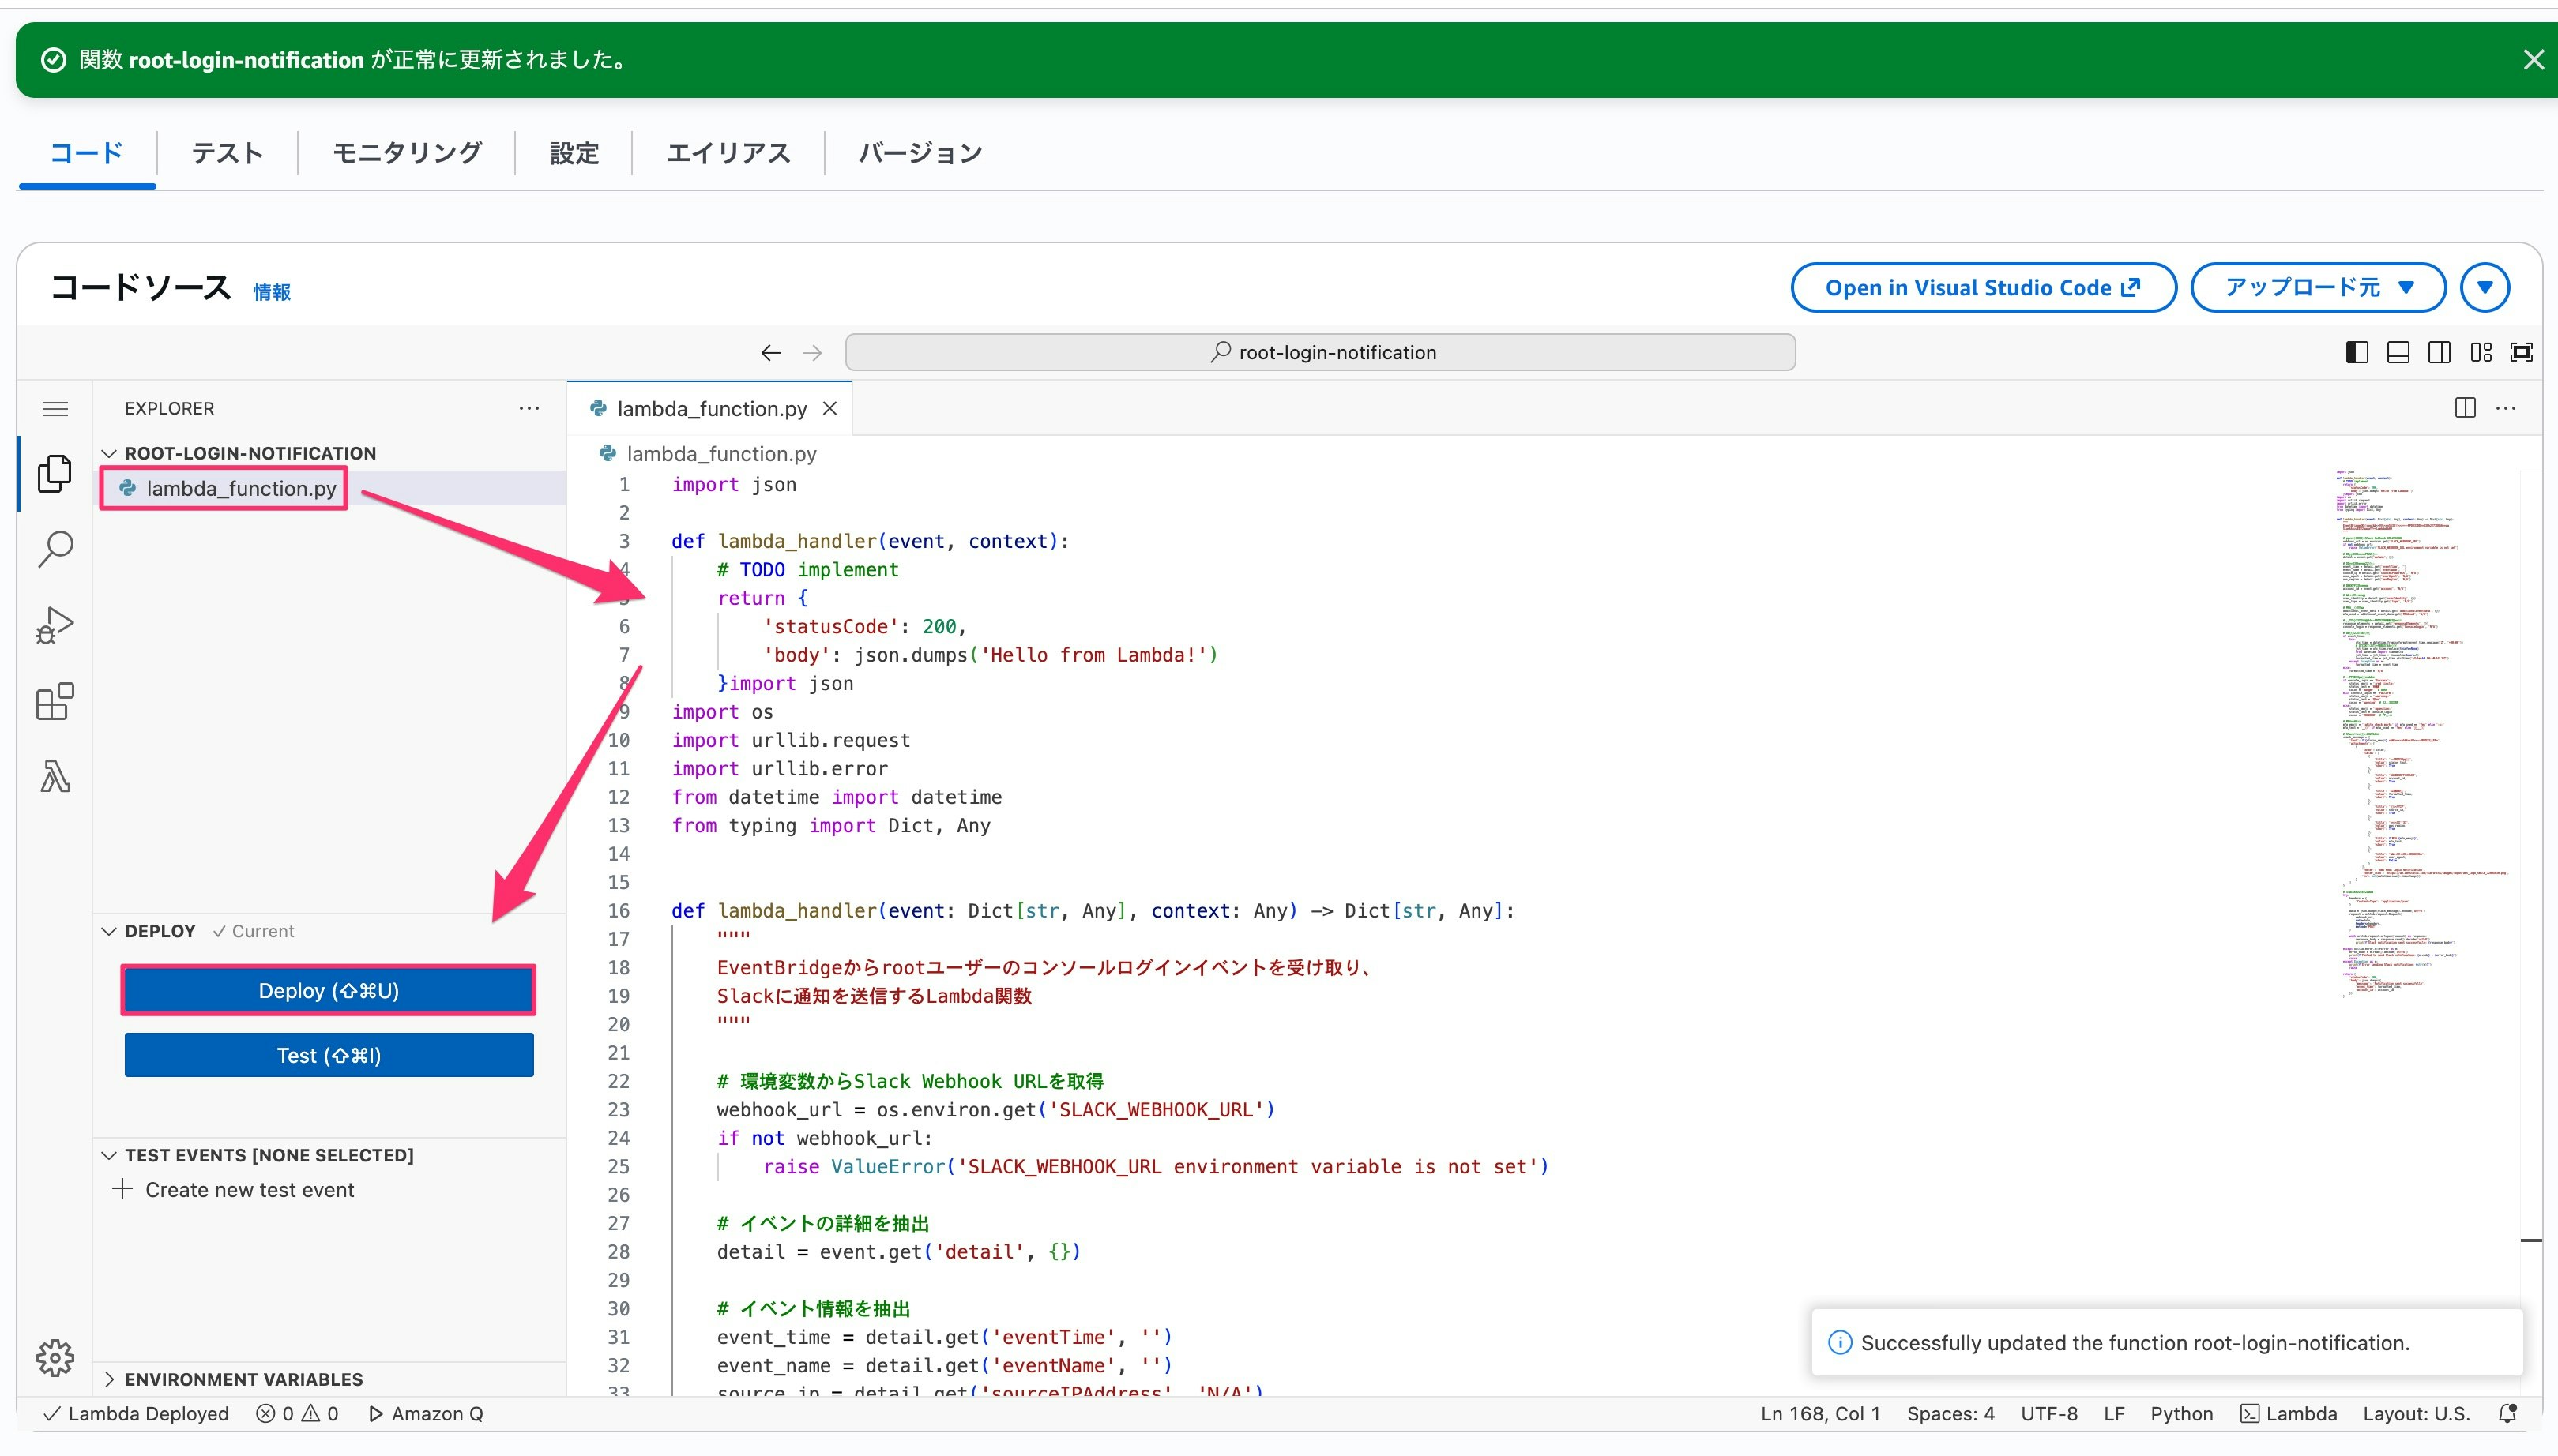Image resolution: width=2558 pixels, height=1456 pixels.
Task: Open the Extensions view icon
Action: click(55, 701)
